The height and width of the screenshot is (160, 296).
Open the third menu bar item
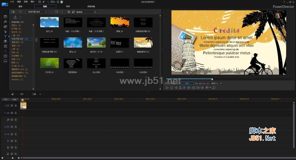click(26, 2)
